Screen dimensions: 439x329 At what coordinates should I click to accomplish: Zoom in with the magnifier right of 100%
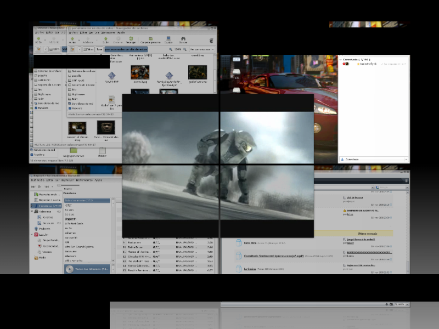tap(185, 49)
